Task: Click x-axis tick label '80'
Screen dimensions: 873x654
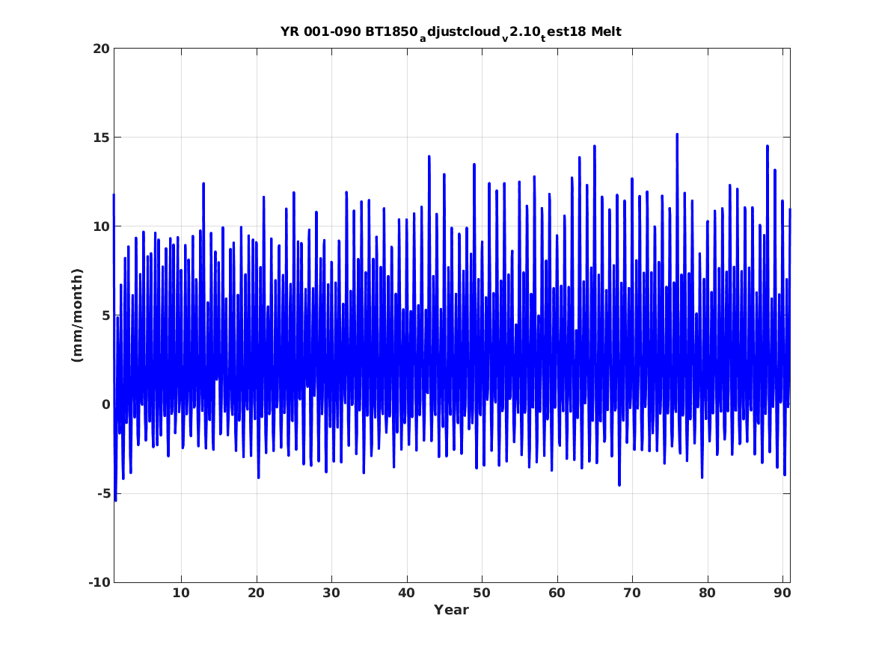Action: [707, 593]
